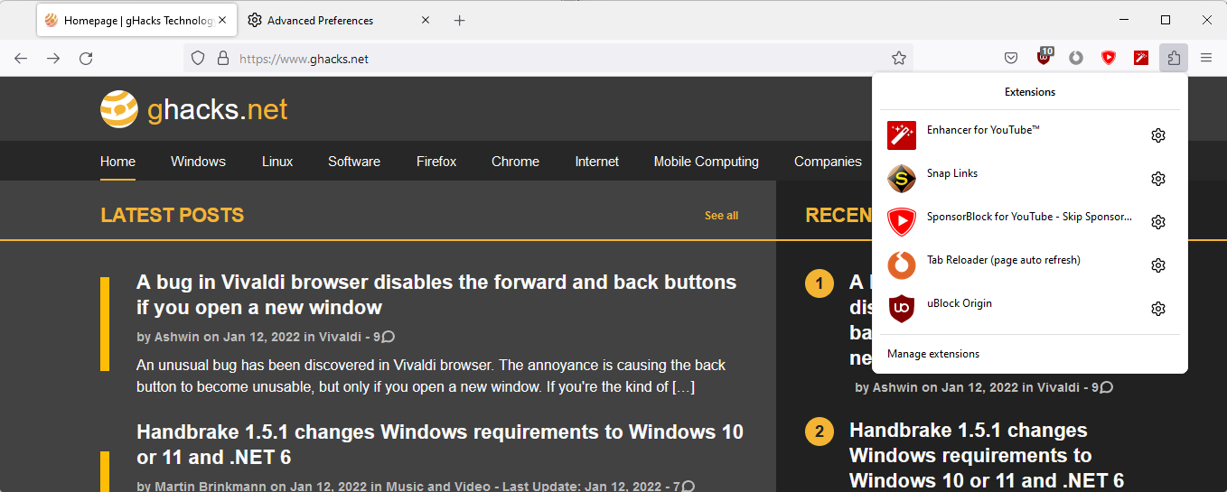Click Snap Links extension icon in panel
This screenshot has height=492, width=1227.
point(902,179)
